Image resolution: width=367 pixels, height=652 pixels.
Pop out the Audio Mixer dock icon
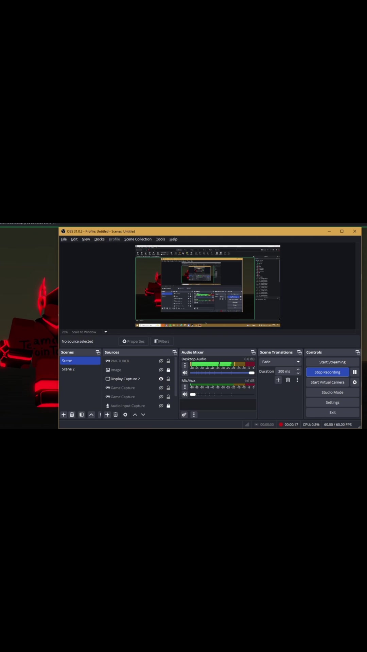(x=253, y=352)
